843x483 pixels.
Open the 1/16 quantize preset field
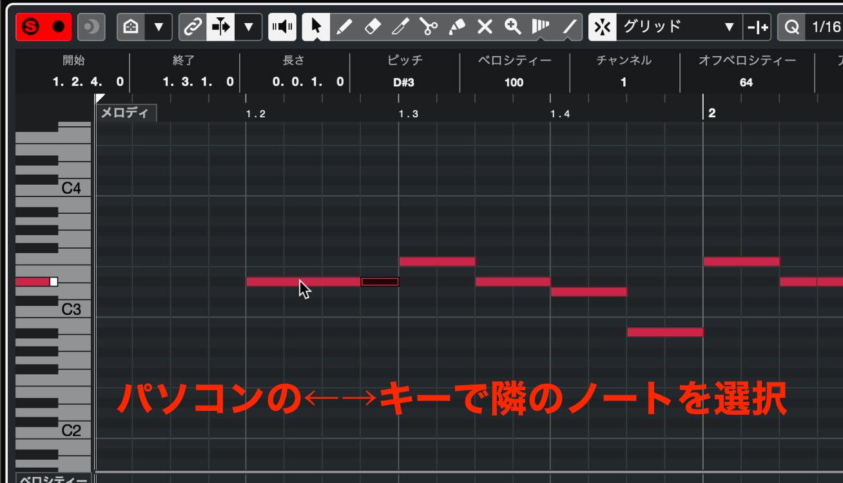tap(825, 27)
